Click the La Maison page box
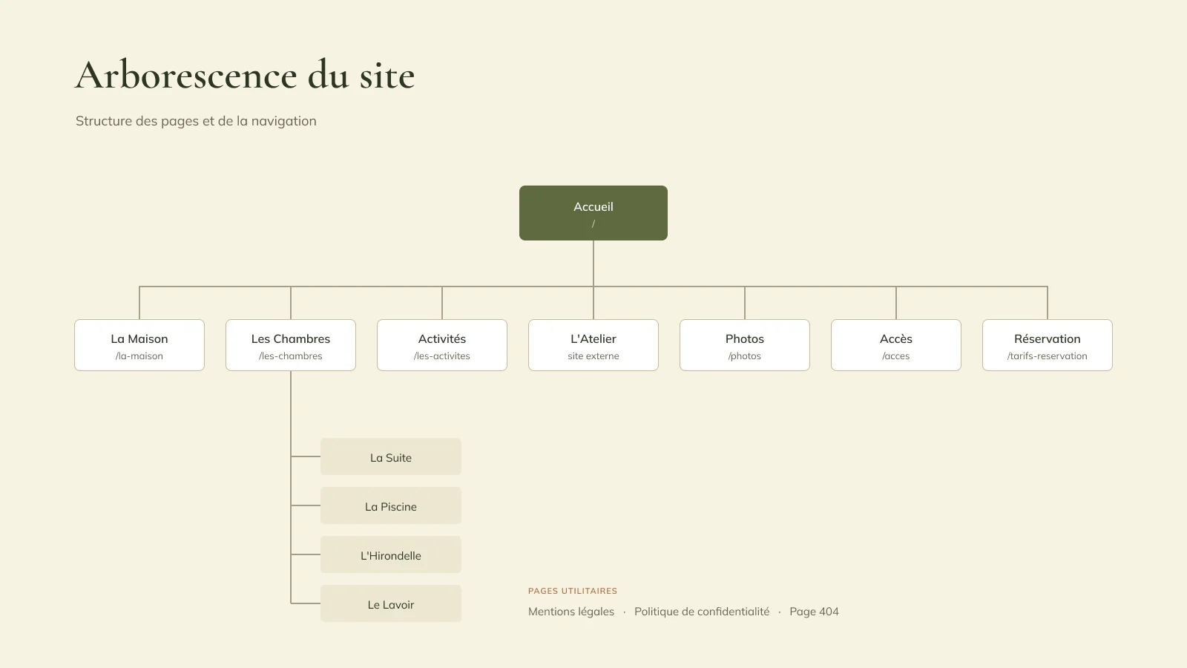The image size is (1187, 668). [139, 345]
